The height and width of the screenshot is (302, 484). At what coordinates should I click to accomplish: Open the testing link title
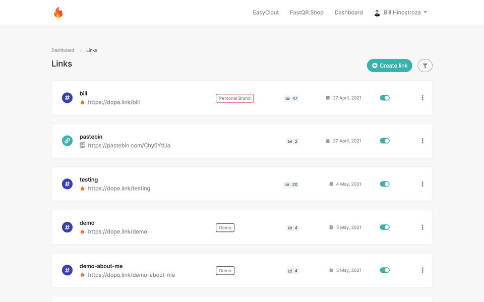[x=89, y=179]
